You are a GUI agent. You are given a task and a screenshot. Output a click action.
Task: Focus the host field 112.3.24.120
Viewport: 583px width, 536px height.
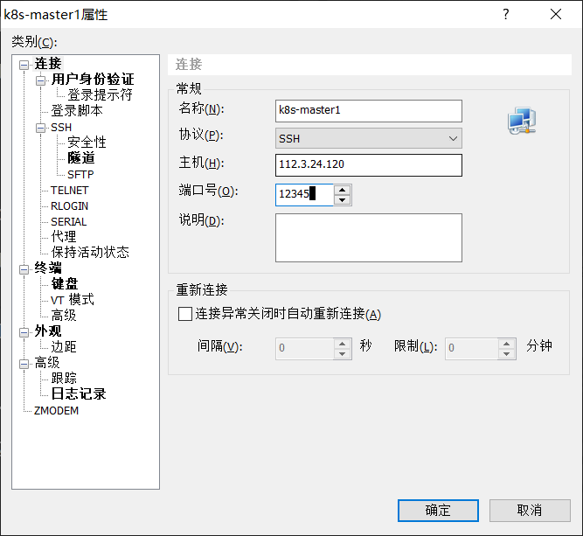tap(369, 165)
